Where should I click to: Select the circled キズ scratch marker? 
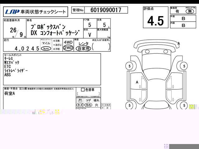[x=80, y=105]
